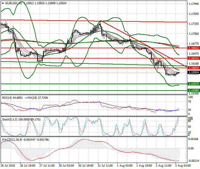Click the triangle arrow beside EURUSD,H1 title

2,3
